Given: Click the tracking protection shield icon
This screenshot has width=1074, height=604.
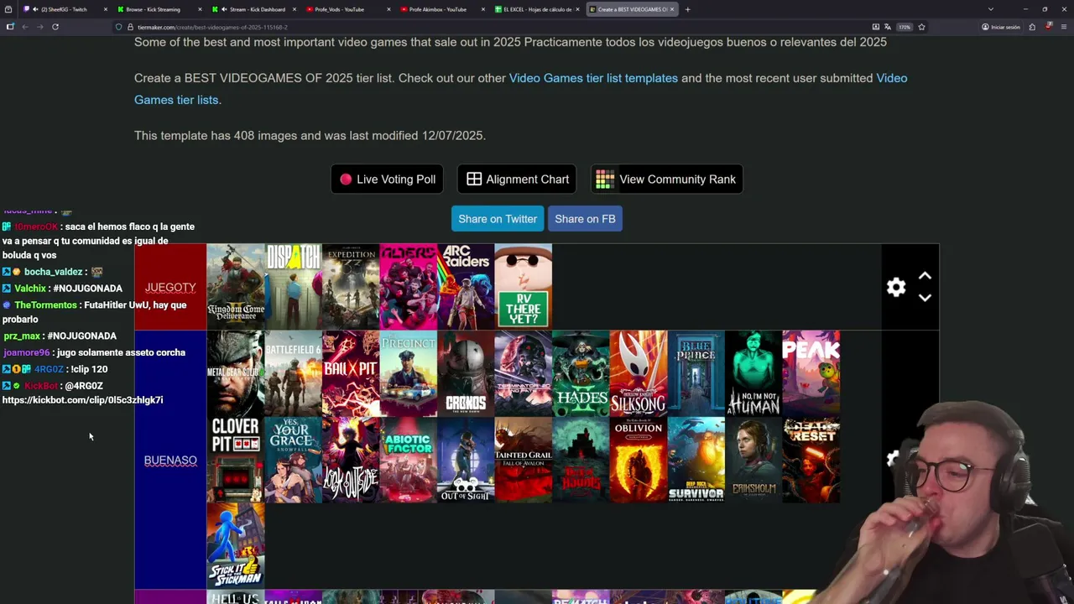Looking at the screenshot, I should [118, 27].
